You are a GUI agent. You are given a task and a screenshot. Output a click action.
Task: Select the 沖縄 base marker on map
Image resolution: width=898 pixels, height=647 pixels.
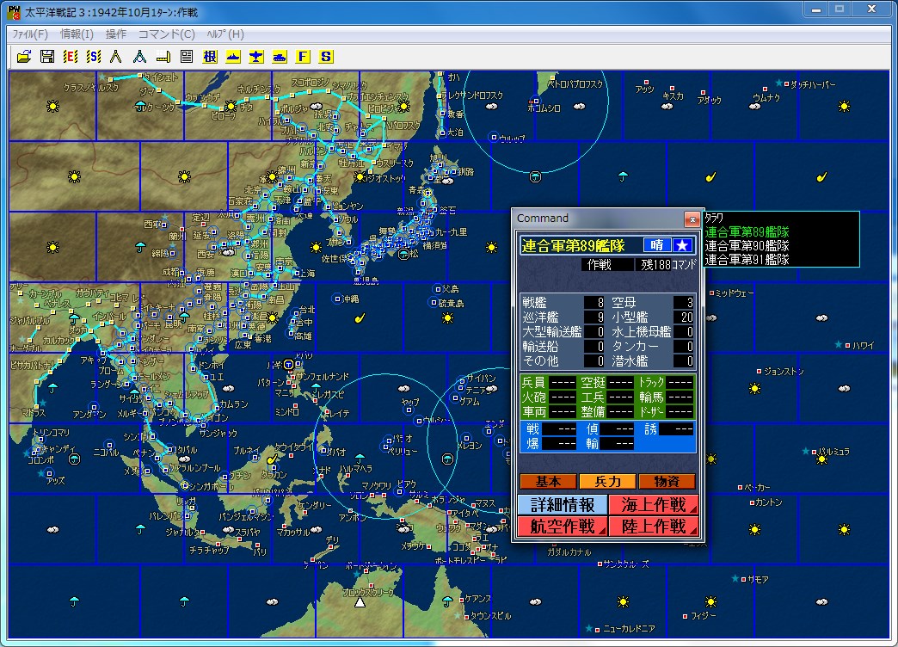click(x=337, y=299)
